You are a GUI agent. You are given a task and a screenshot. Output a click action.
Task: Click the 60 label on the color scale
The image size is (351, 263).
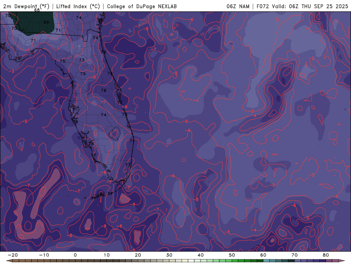coord(263,255)
